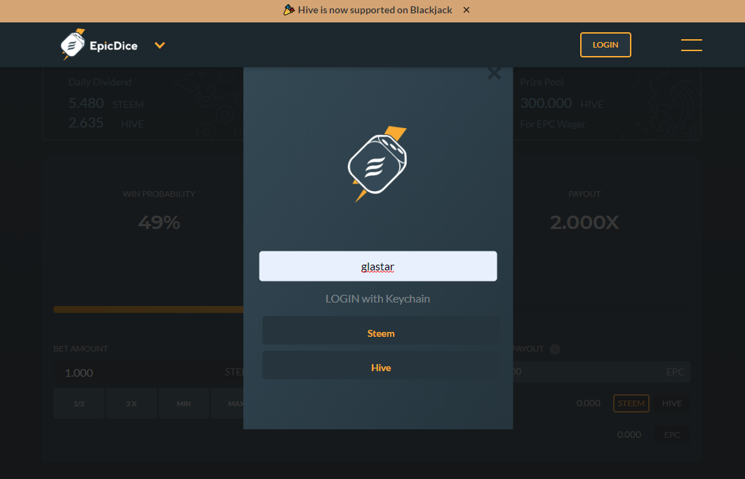745x479 pixels.
Task: Click the 2X bet button
Action: click(132, 403)
